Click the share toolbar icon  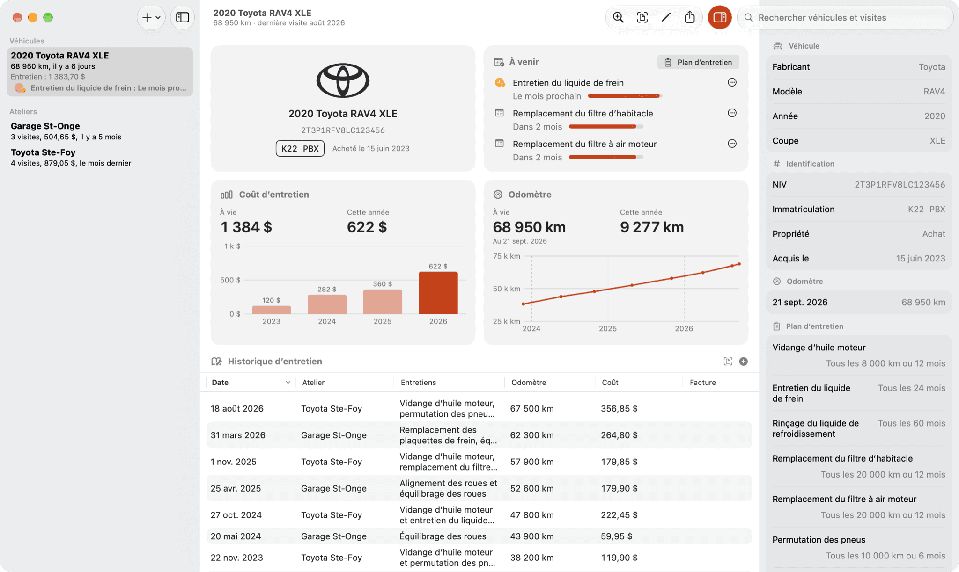point(690,18)
